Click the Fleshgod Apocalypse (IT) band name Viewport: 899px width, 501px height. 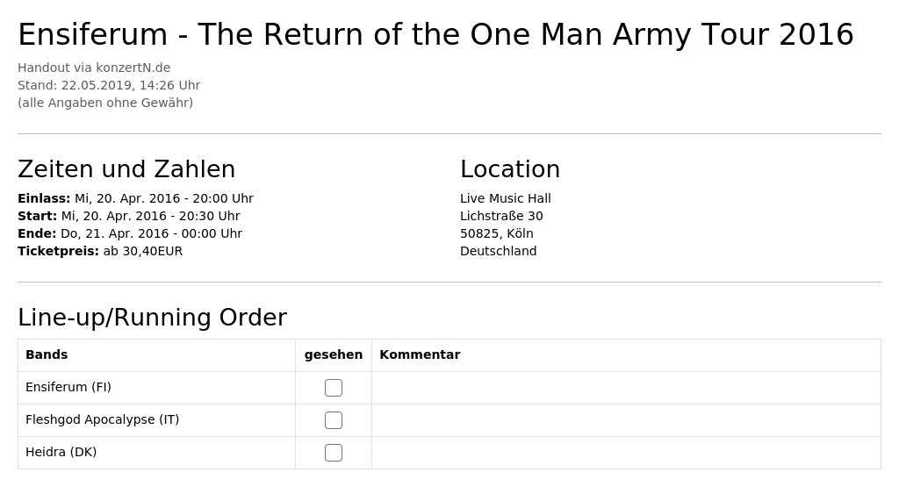pyautogui.click(x=102, y=419)
